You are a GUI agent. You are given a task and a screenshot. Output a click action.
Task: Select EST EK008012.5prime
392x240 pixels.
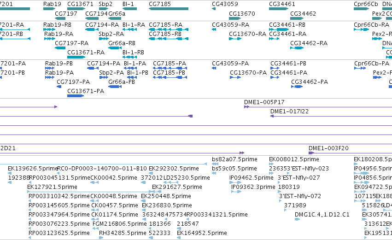click(x=294, y=159)
